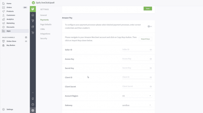Click the Shopify Settings gear icon
This screenshot has height=113, width=203.
tap(3, 109)
